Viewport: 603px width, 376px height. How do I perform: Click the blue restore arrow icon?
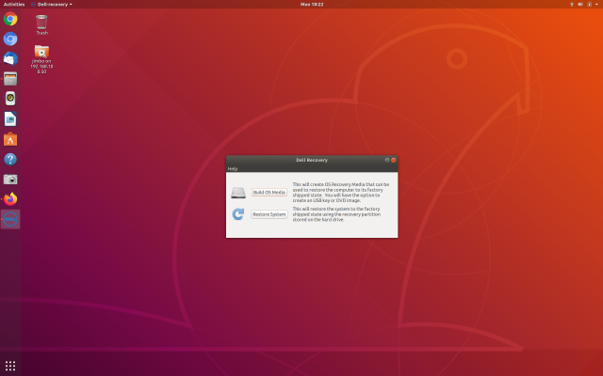tap(238, 214)
